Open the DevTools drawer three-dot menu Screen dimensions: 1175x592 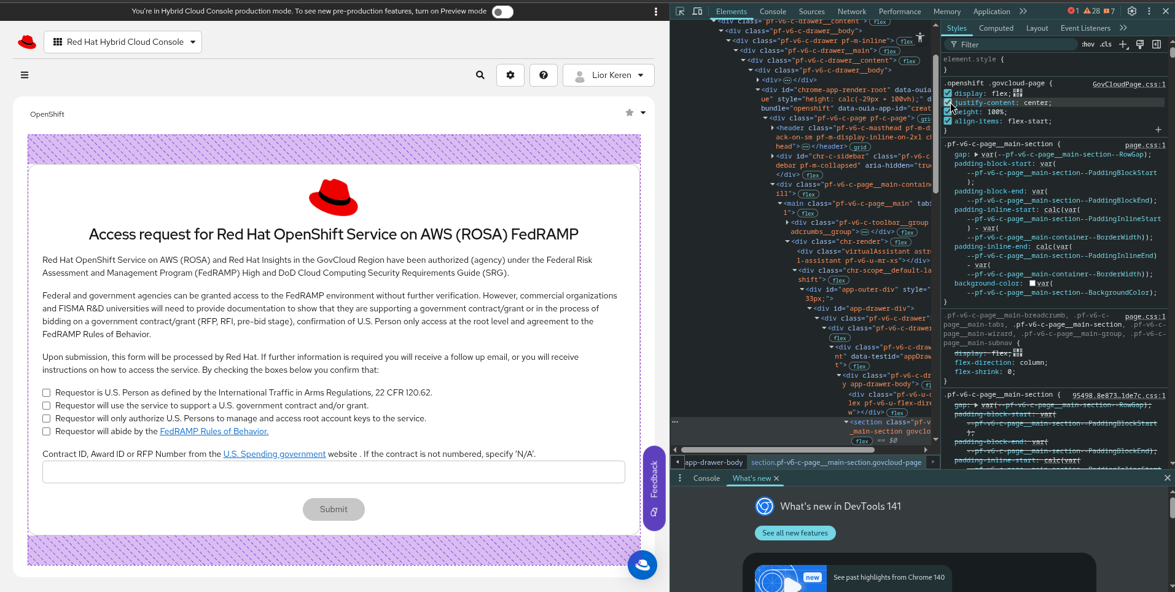click(680, 478)
